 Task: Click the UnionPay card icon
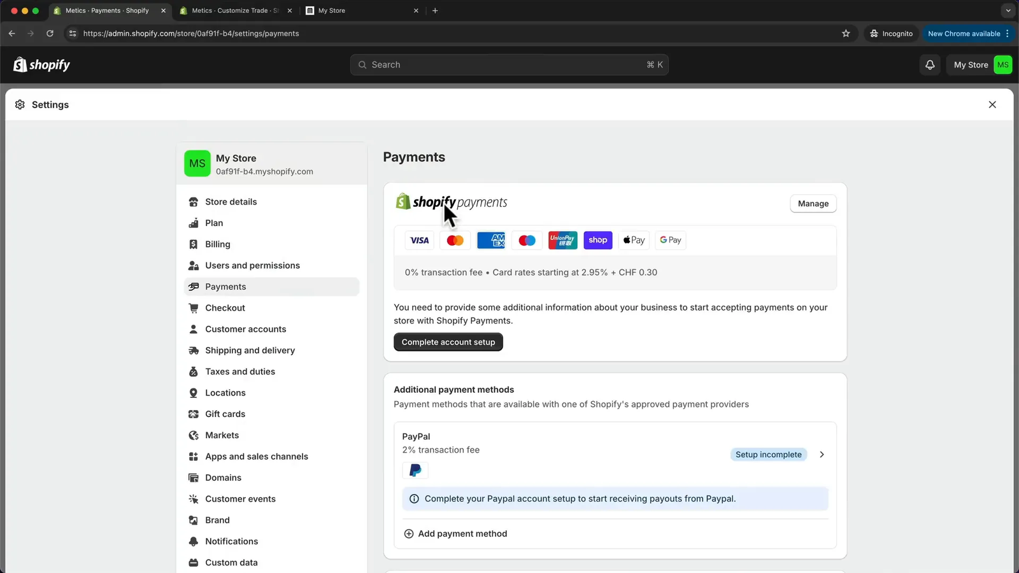click(562, 240)
